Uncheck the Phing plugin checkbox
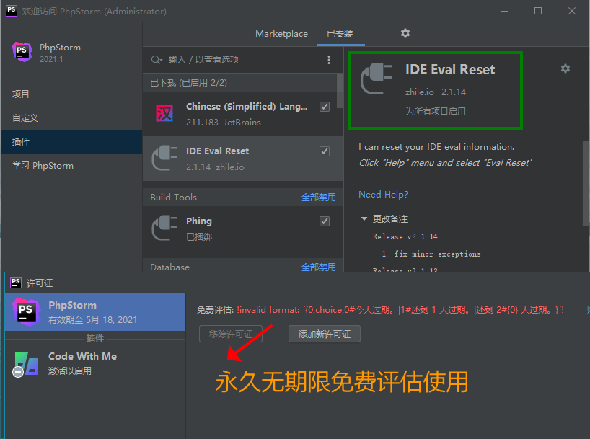This screenshot has height=439, width=590. point(325,221)
